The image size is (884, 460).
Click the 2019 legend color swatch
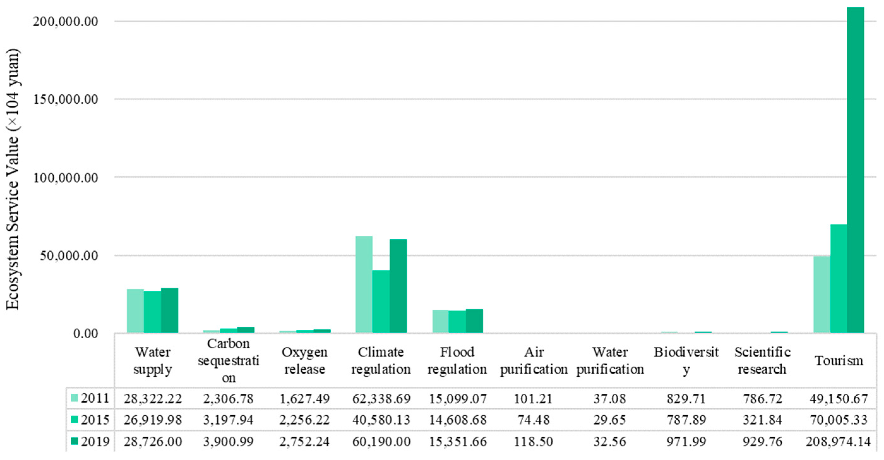[x=74, y=441]
